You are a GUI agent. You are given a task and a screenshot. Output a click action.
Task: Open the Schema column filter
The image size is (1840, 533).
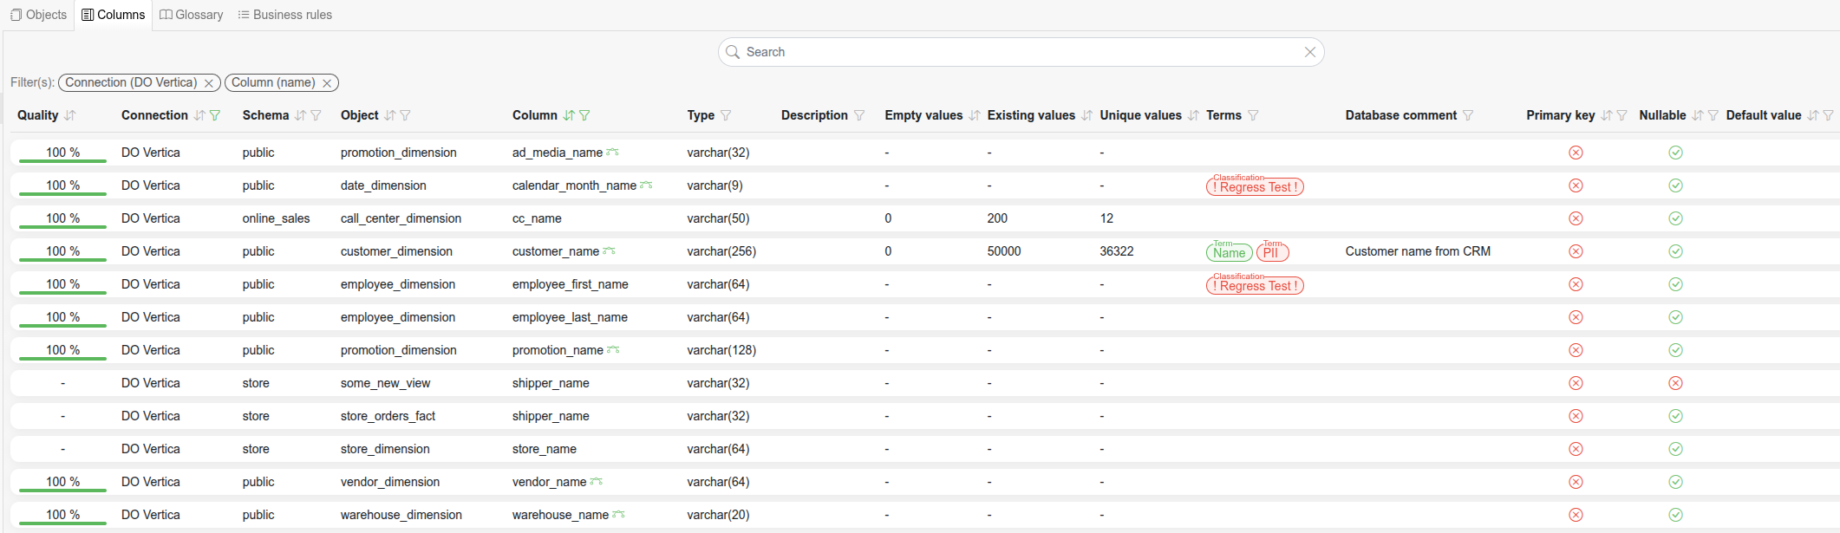[316, 115]
